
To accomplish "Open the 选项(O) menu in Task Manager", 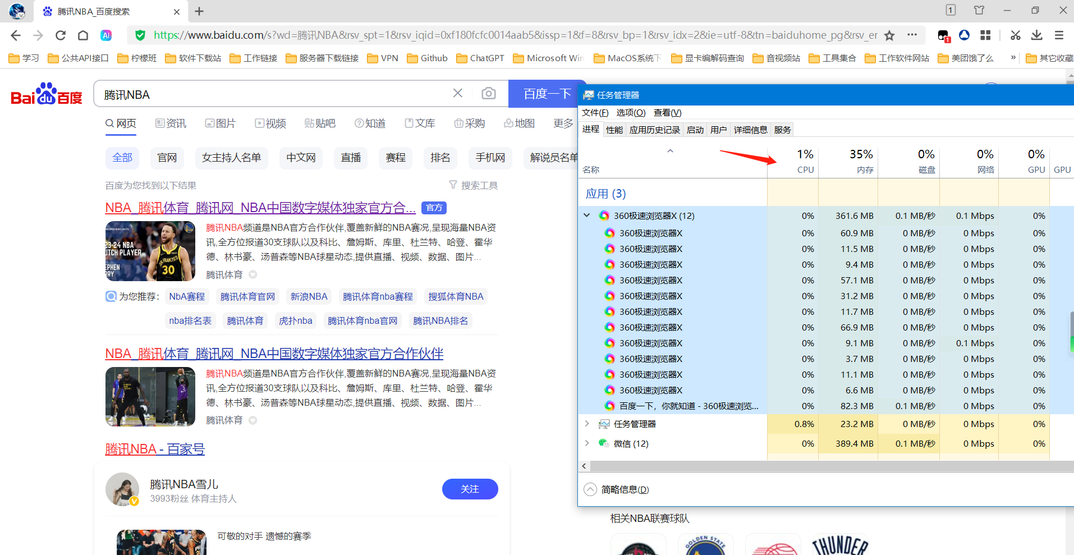I will pyautogui.click(x=631, y=113).
